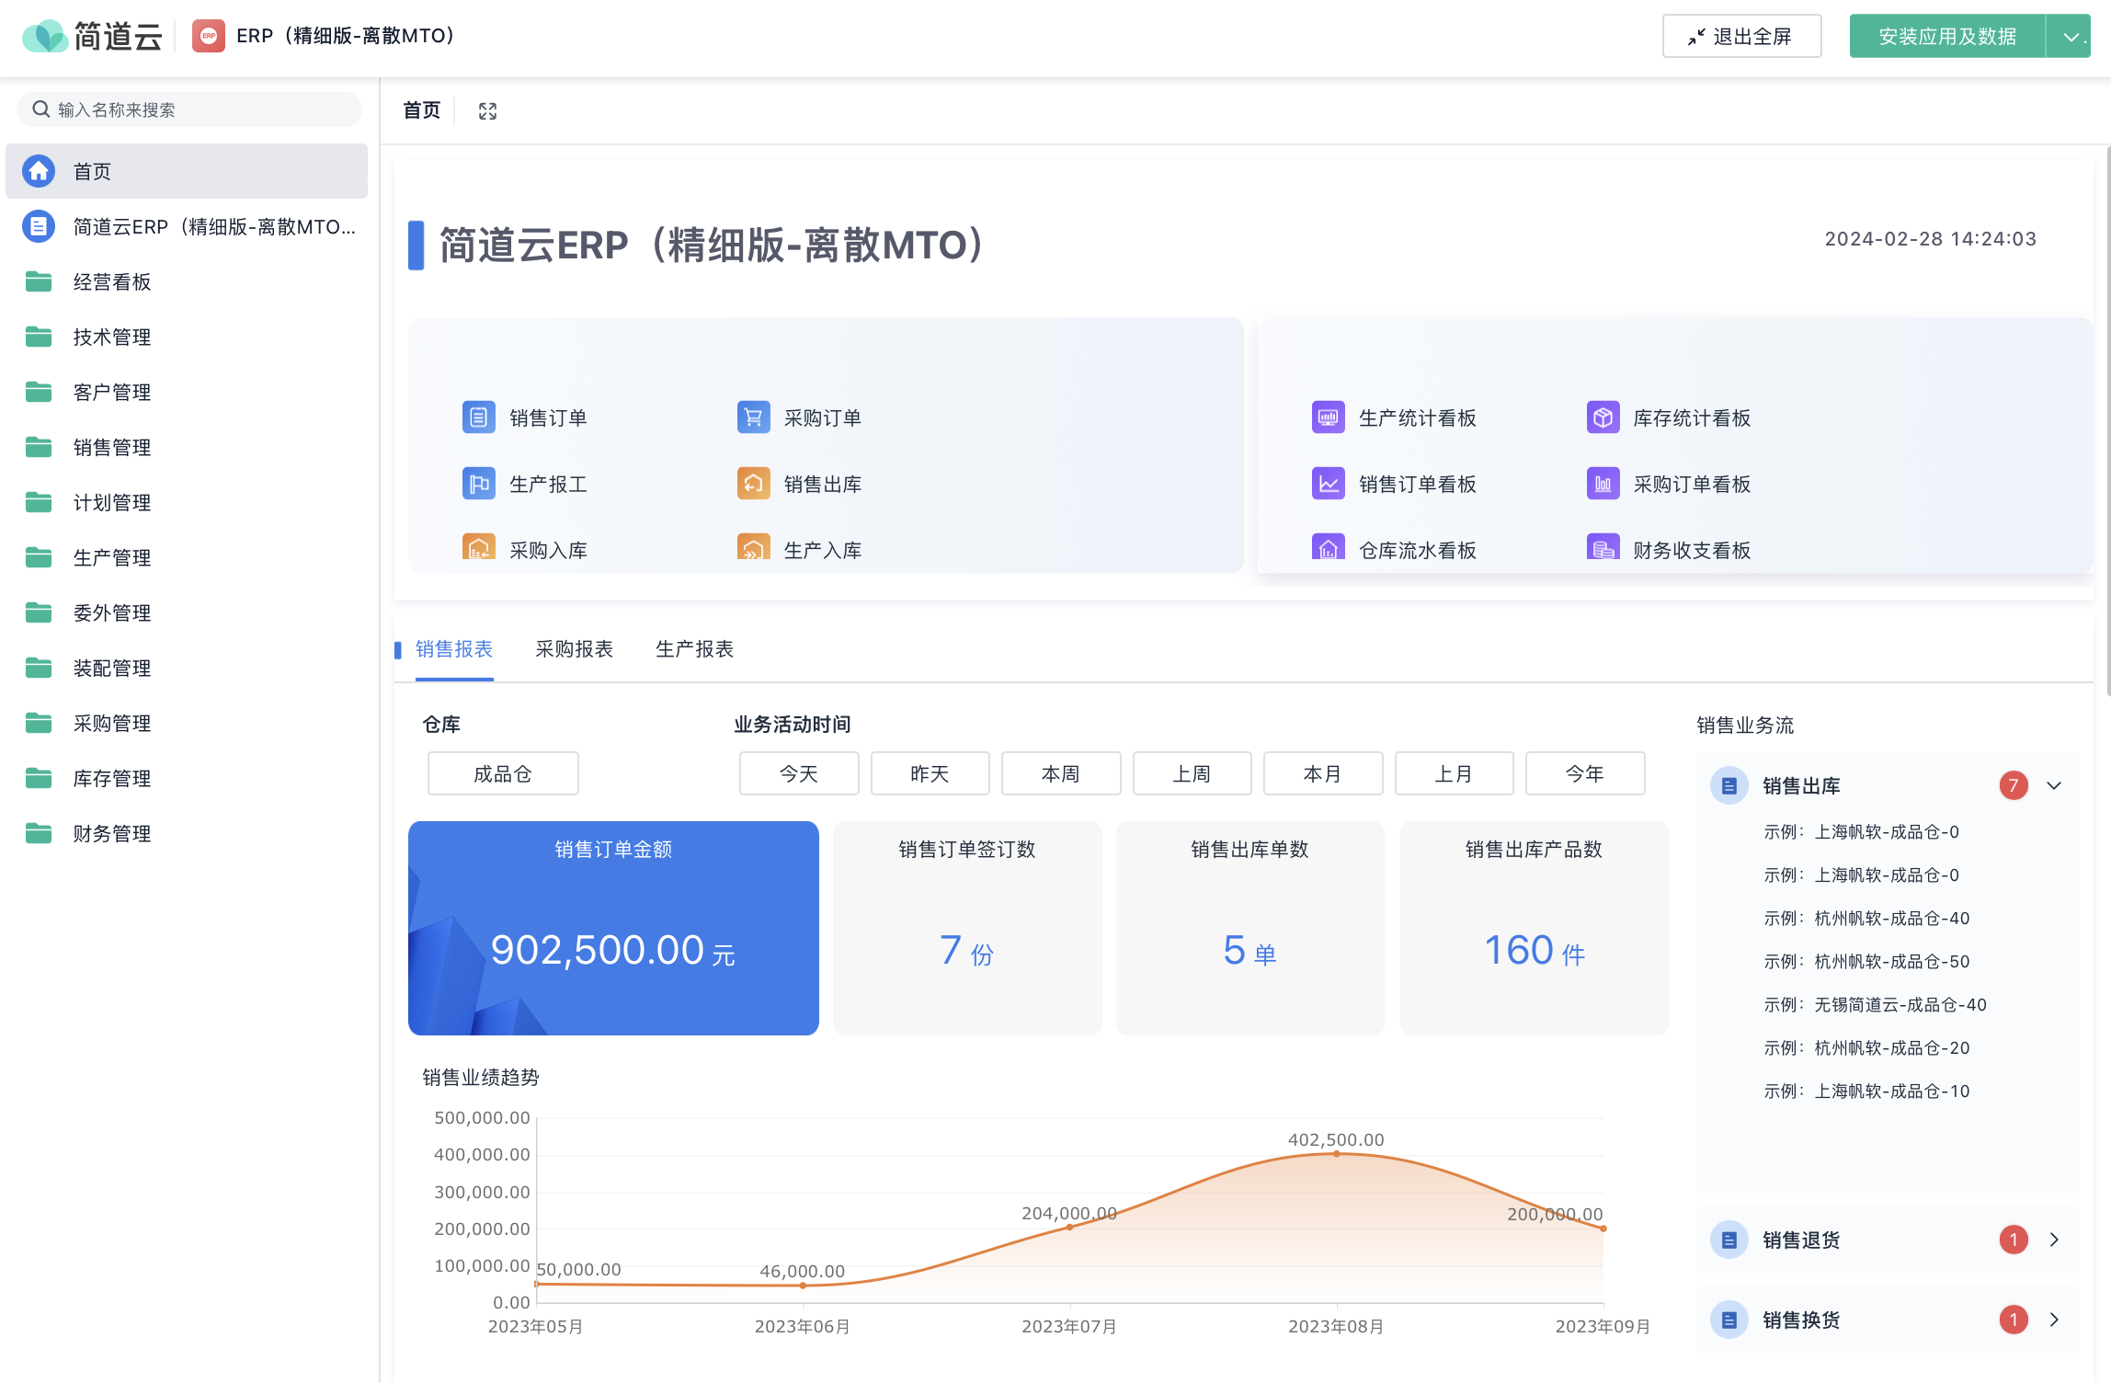Click the sidebar search input field
The width and height of the screenshot is (2111, 1383).
click(x=188, y=109)
